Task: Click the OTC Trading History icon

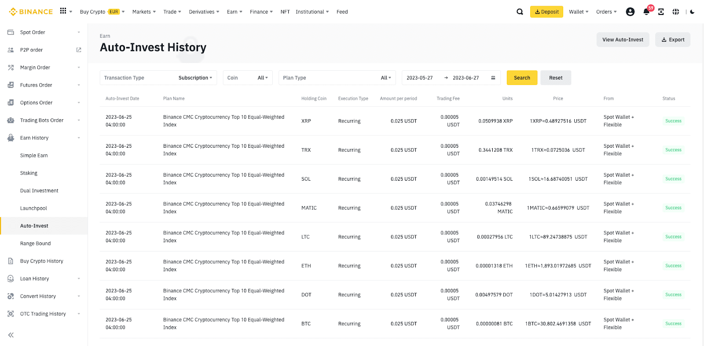Action: tap(11, 313)
